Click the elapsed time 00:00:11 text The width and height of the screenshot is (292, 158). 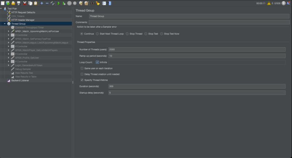pyautogui.click(x=261, y=3)
